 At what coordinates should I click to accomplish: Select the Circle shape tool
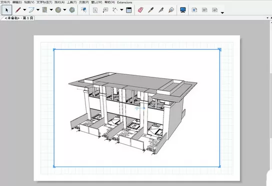[58, 10]
